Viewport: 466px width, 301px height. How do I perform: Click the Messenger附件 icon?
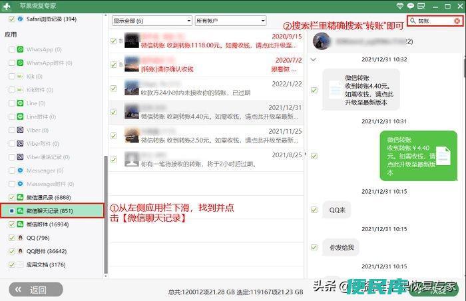(20, 184)
